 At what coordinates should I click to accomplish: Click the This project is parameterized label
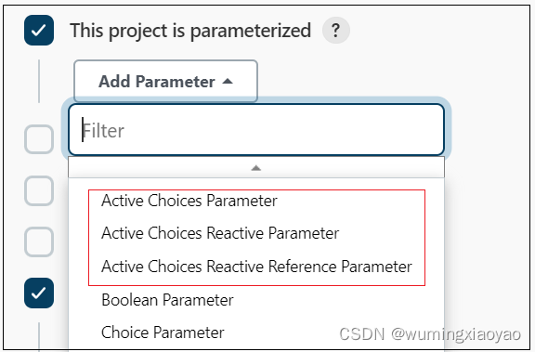[190, 31]
